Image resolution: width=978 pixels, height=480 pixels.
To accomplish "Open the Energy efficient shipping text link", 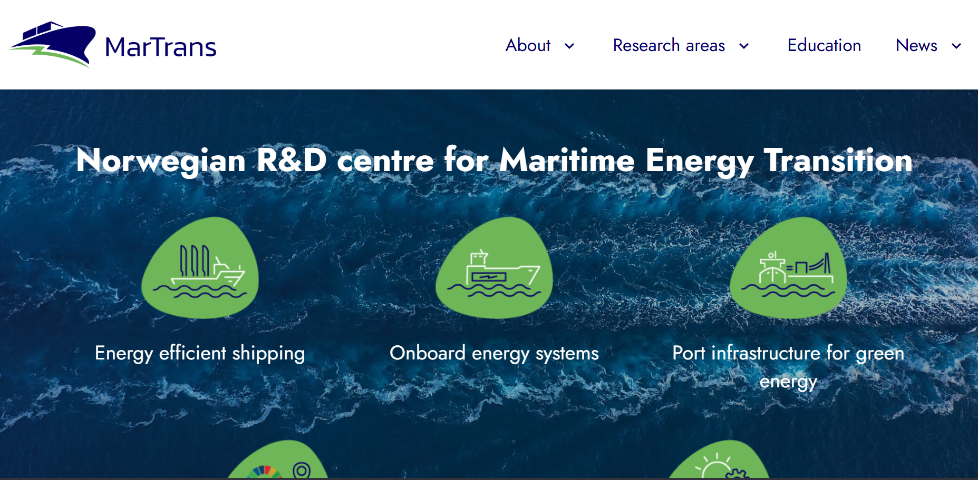I will coord(200,353).
